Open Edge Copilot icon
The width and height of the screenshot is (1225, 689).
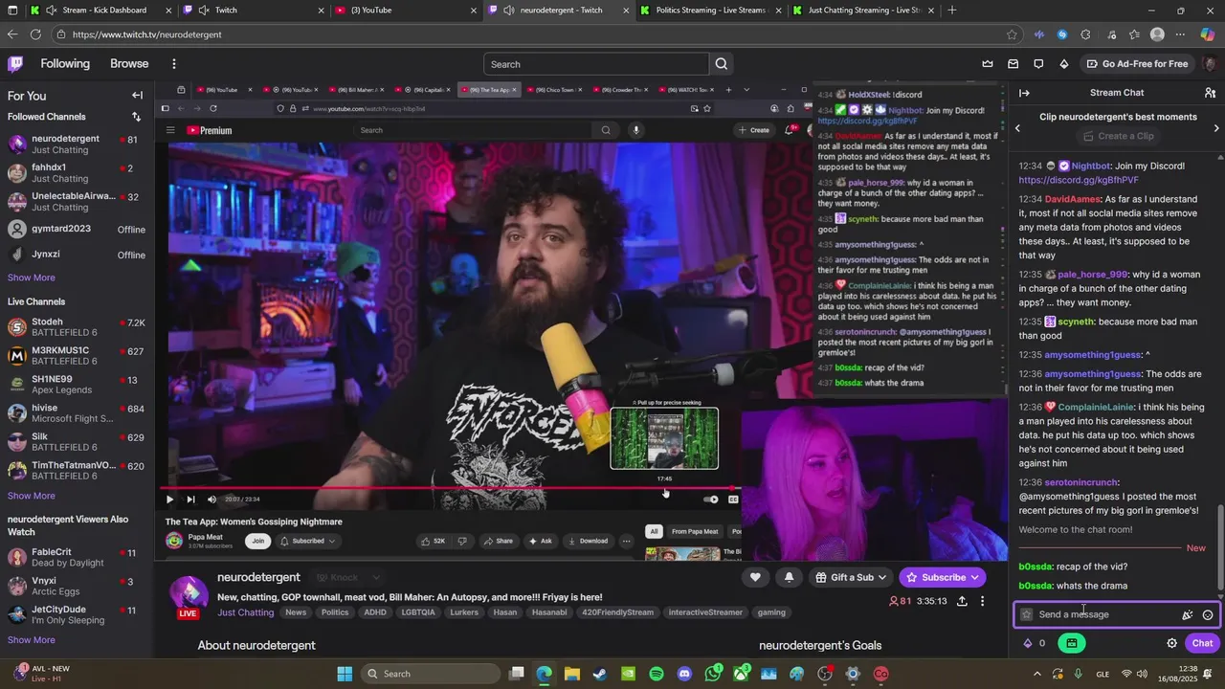pos(1207,34)
